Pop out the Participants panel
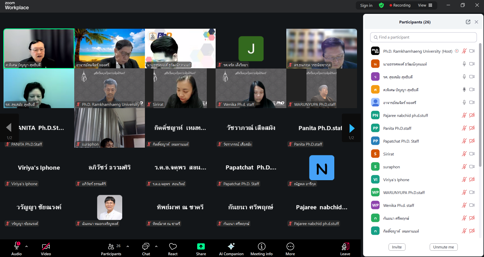Image resolution: width=484 pixels, height=257 pixels. (x=468, y=22)
